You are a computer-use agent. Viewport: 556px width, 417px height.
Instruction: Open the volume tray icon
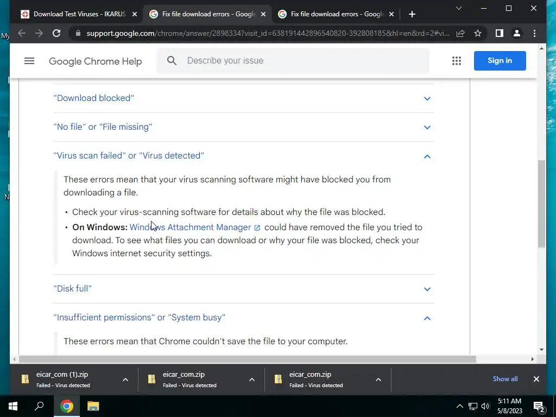pos(485,406)
